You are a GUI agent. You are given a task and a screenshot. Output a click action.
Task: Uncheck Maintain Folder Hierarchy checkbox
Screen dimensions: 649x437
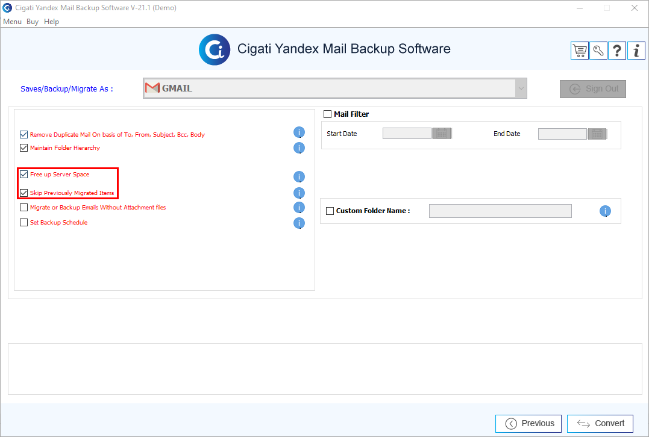pyautogui.click(x=24, y=147)
